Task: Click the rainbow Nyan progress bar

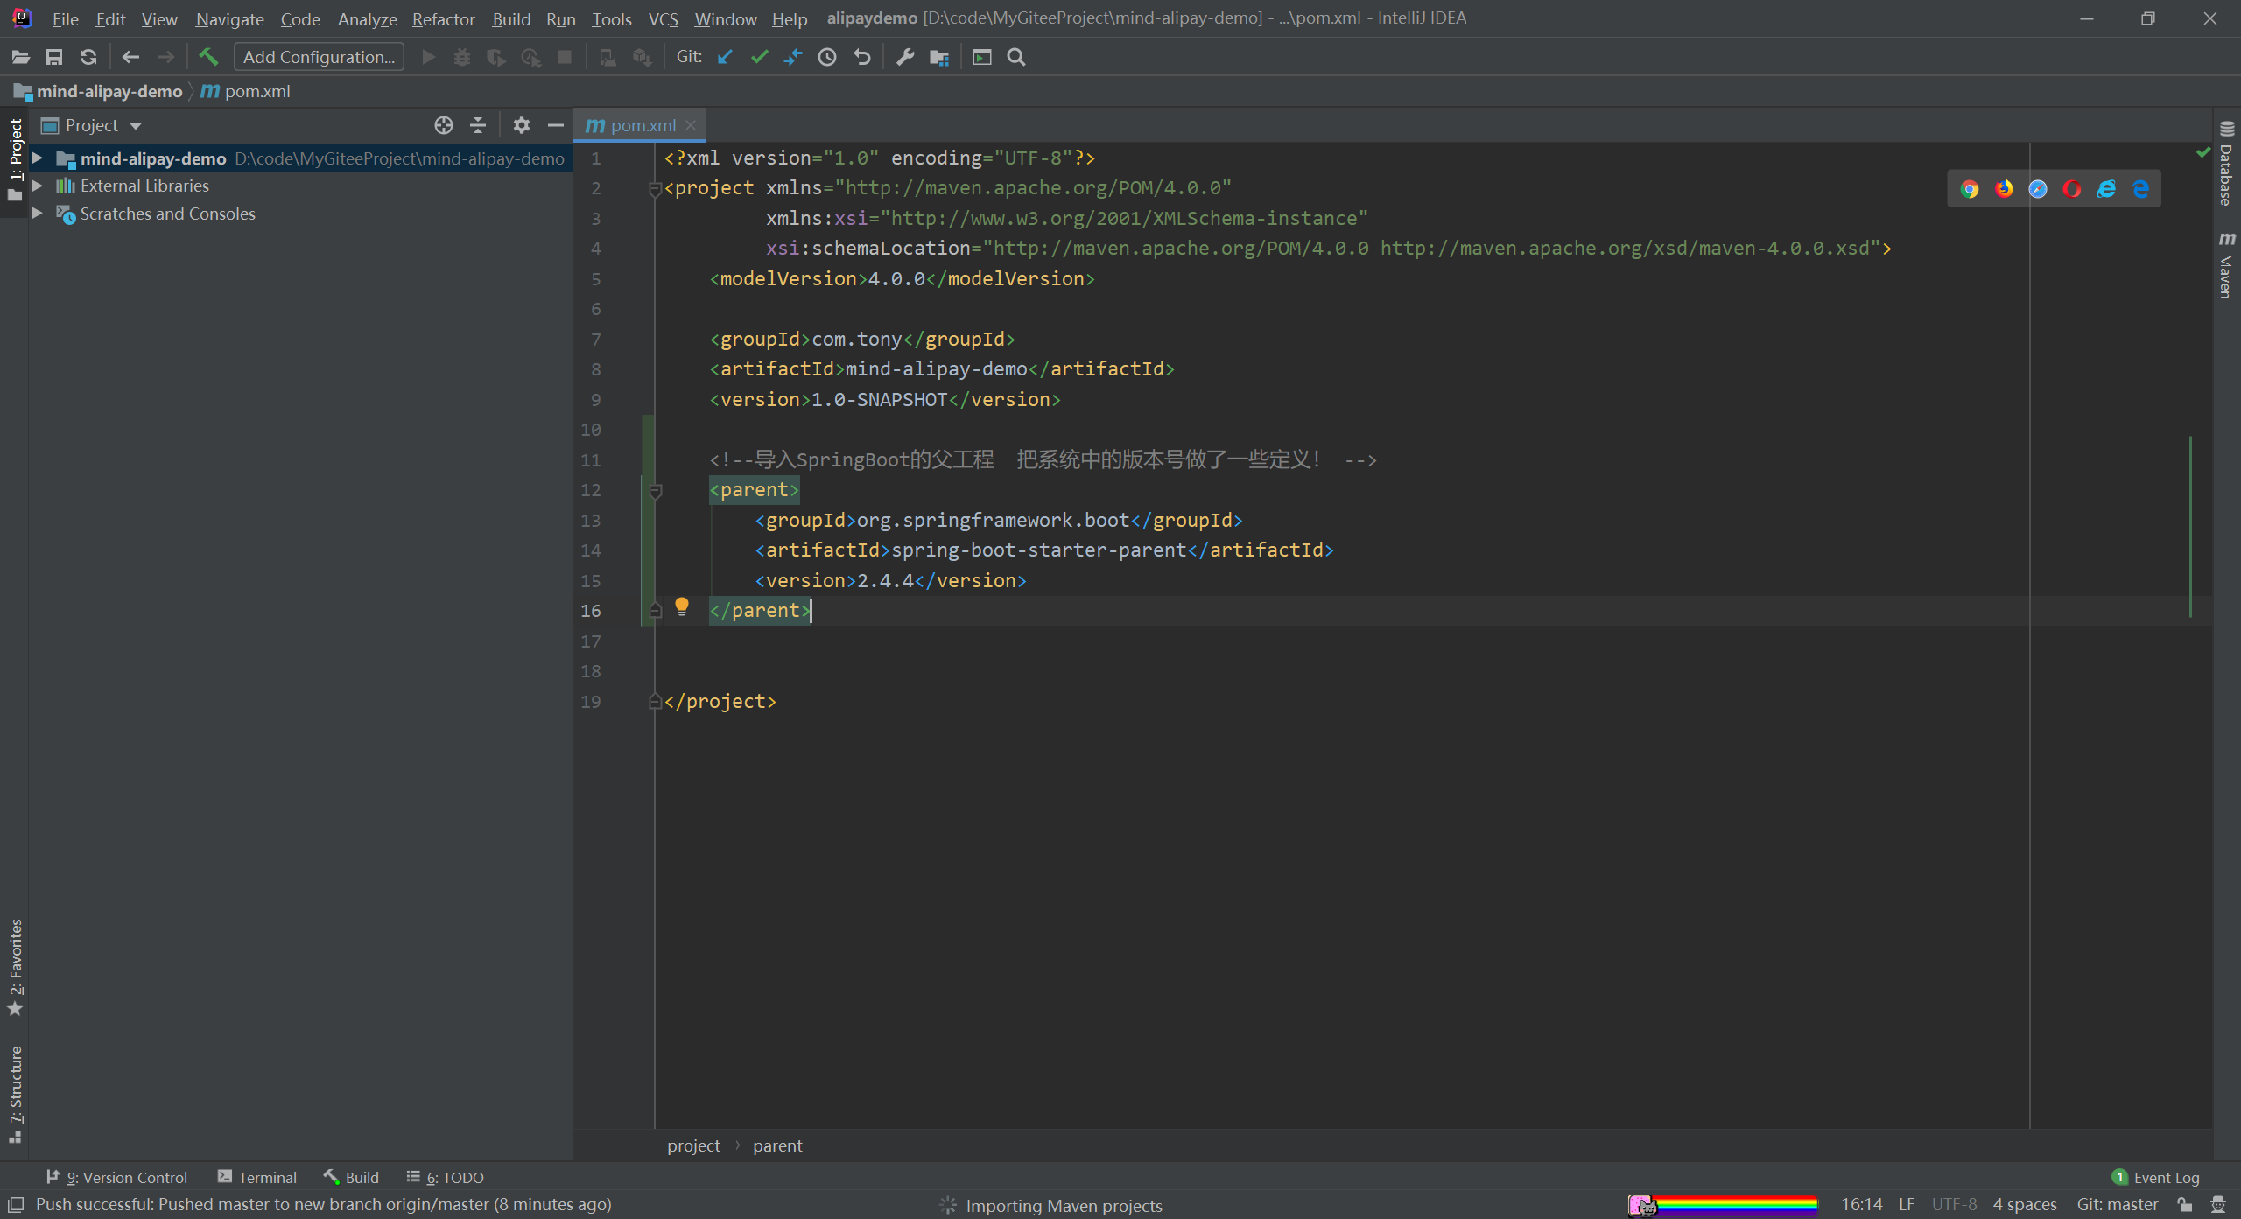Action: click(1723, 1205)
